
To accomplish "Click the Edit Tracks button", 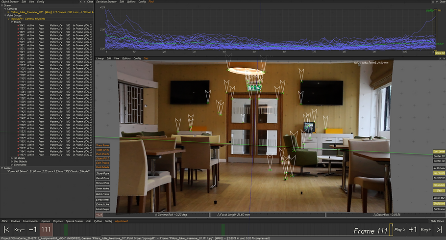I will (103, 163).
